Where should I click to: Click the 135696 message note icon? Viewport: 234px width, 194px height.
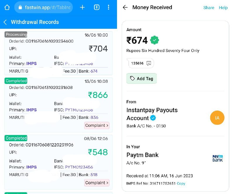pos(149,63)
